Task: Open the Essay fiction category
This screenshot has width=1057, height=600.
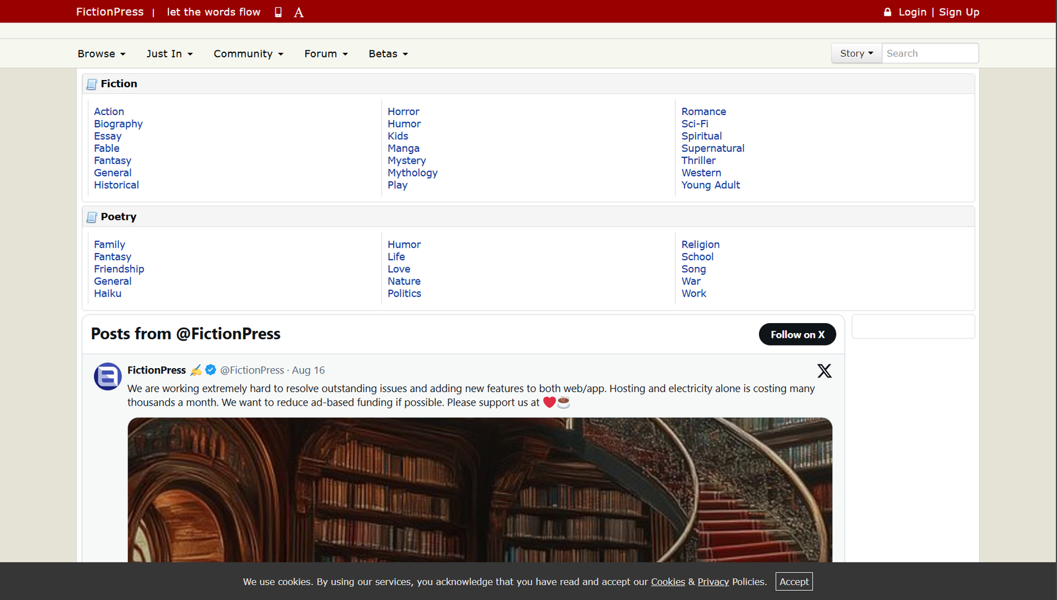Action: 108,136
